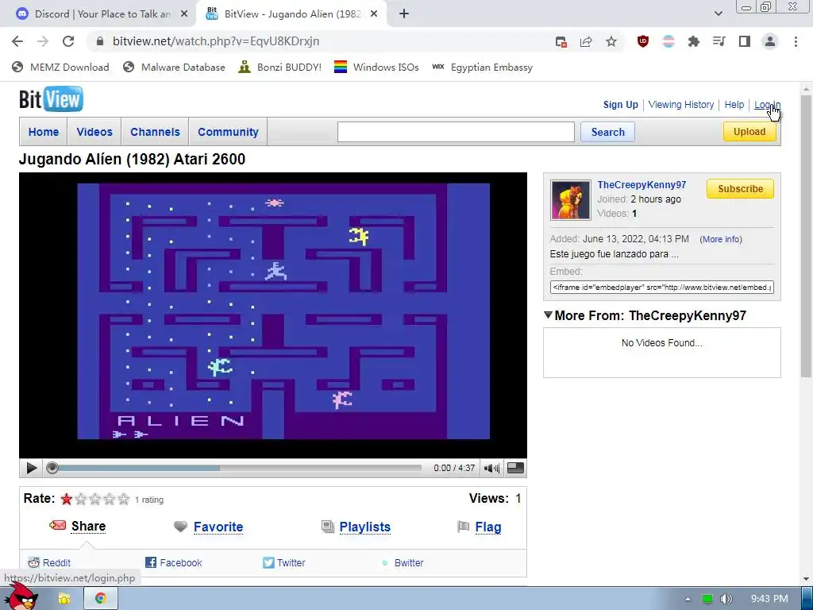Open uBlock Origin extension icon
Viewport: 813px width, 610px height.
tap(643, 41)
